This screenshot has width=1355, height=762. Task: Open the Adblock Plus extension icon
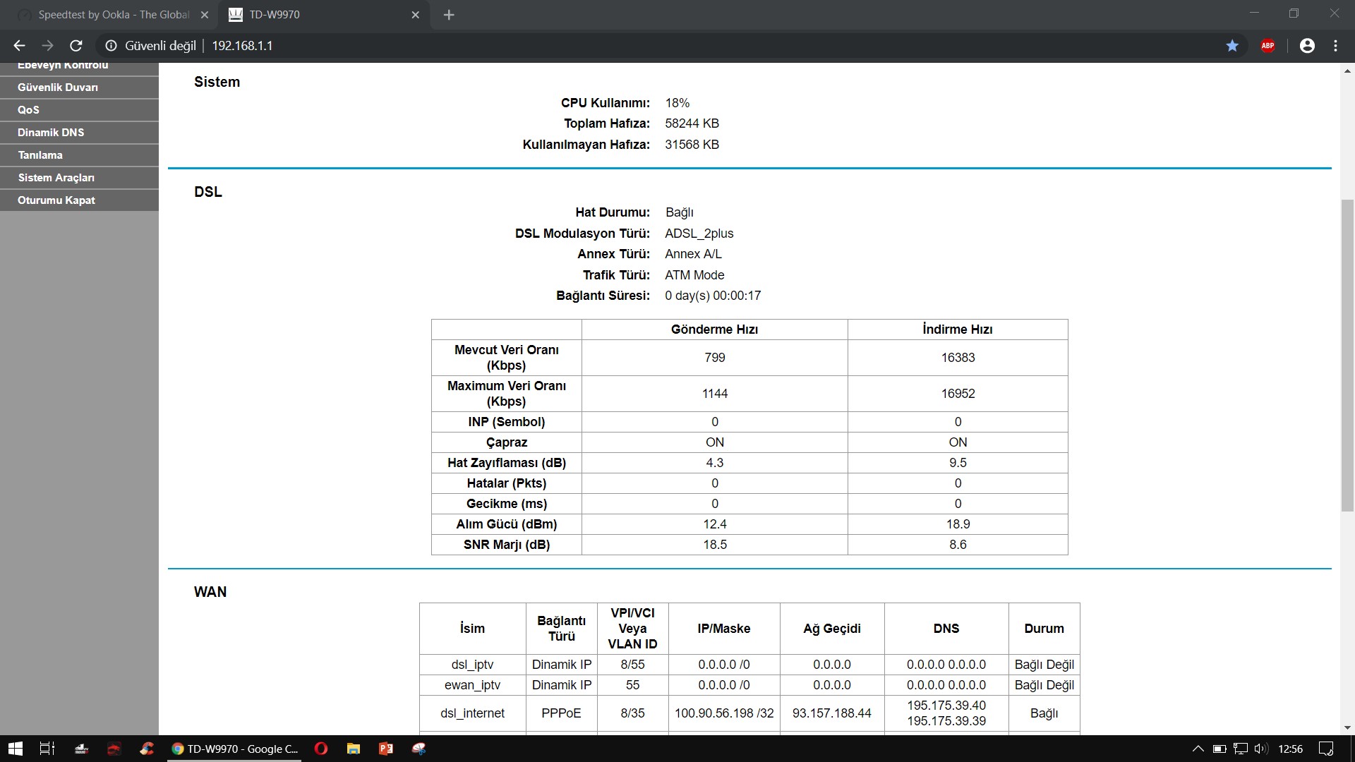(1267, 46)
